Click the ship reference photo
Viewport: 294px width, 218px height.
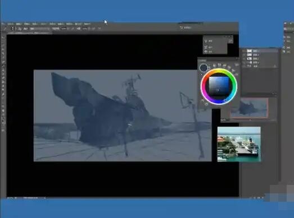coord(239,144)
